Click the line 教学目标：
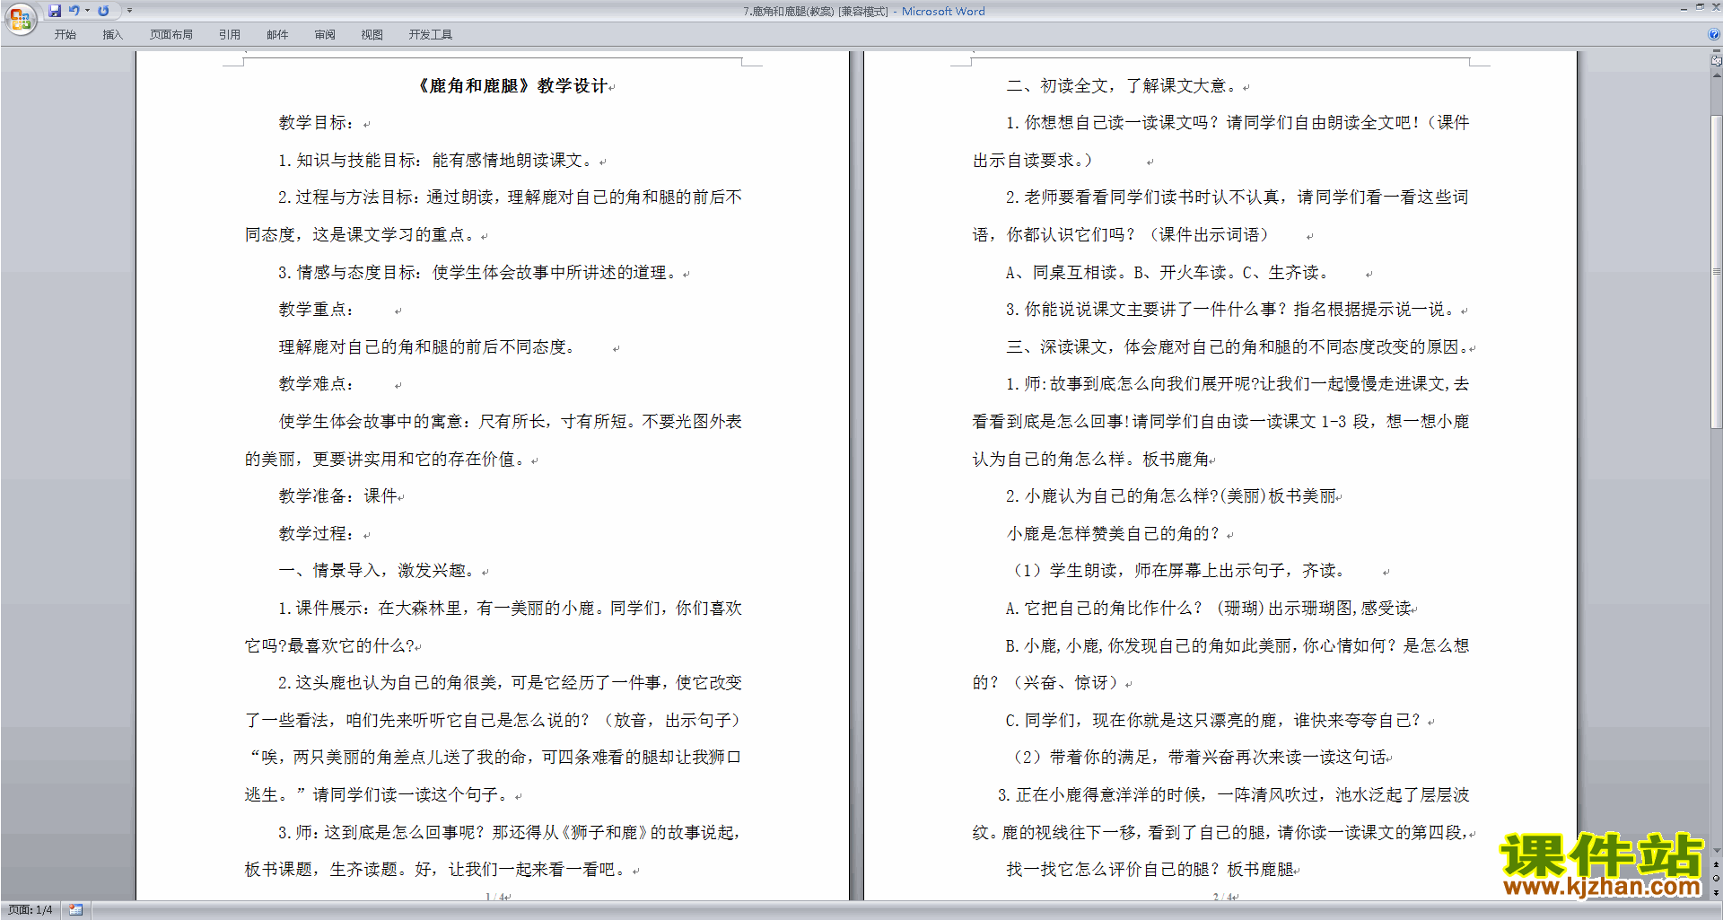This screenshot has width=1723, height=920. [316, 123]
